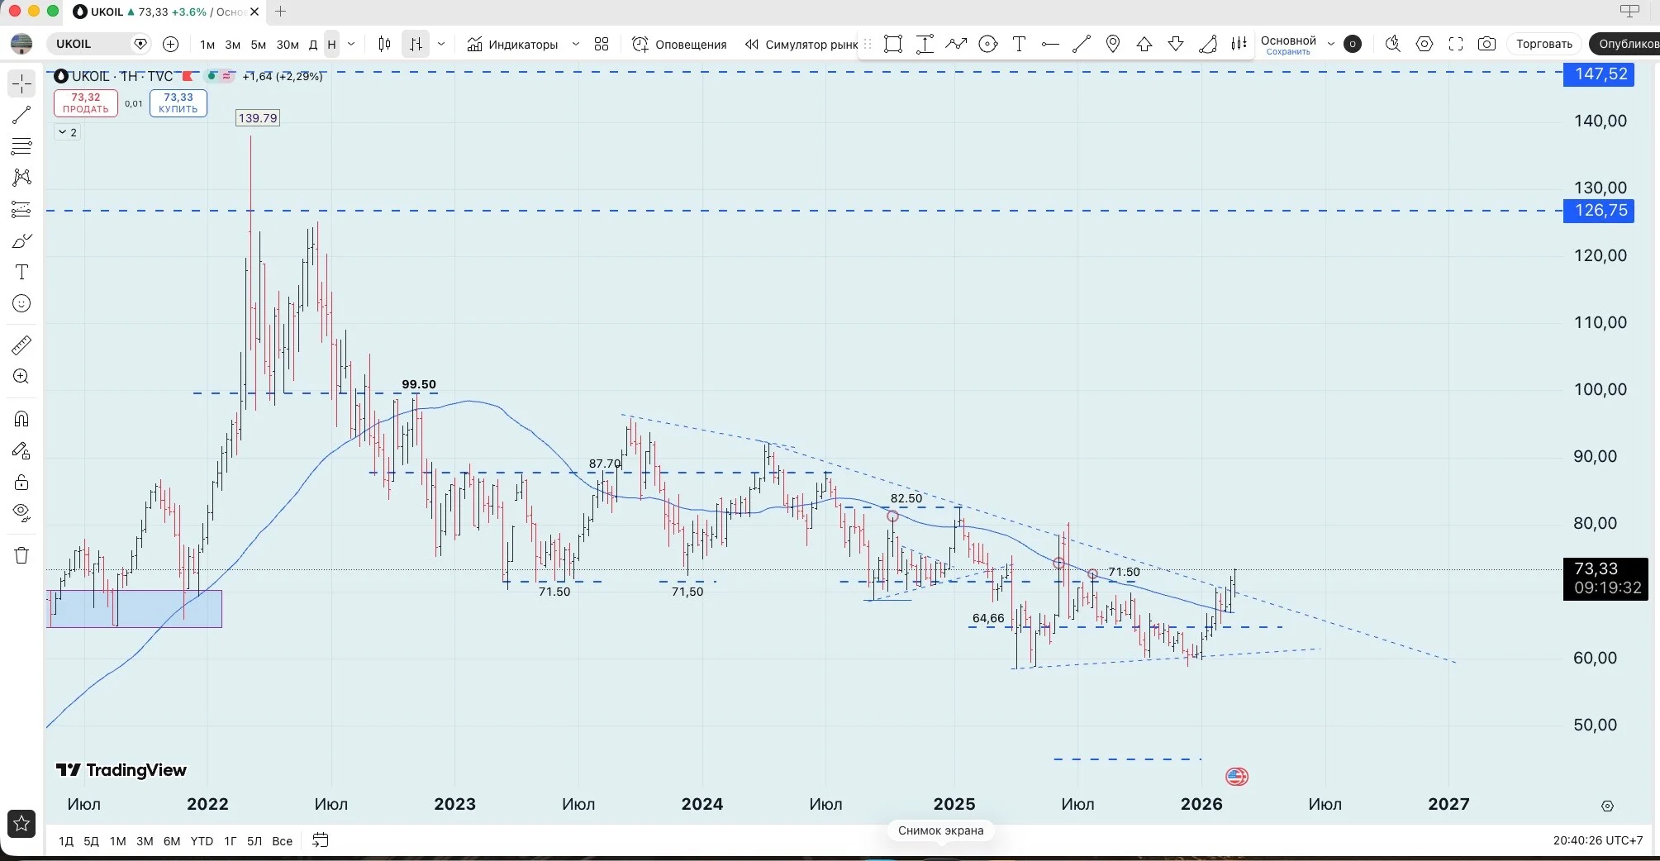Select the Text tool in left sidebar

[x=21, y=272]
